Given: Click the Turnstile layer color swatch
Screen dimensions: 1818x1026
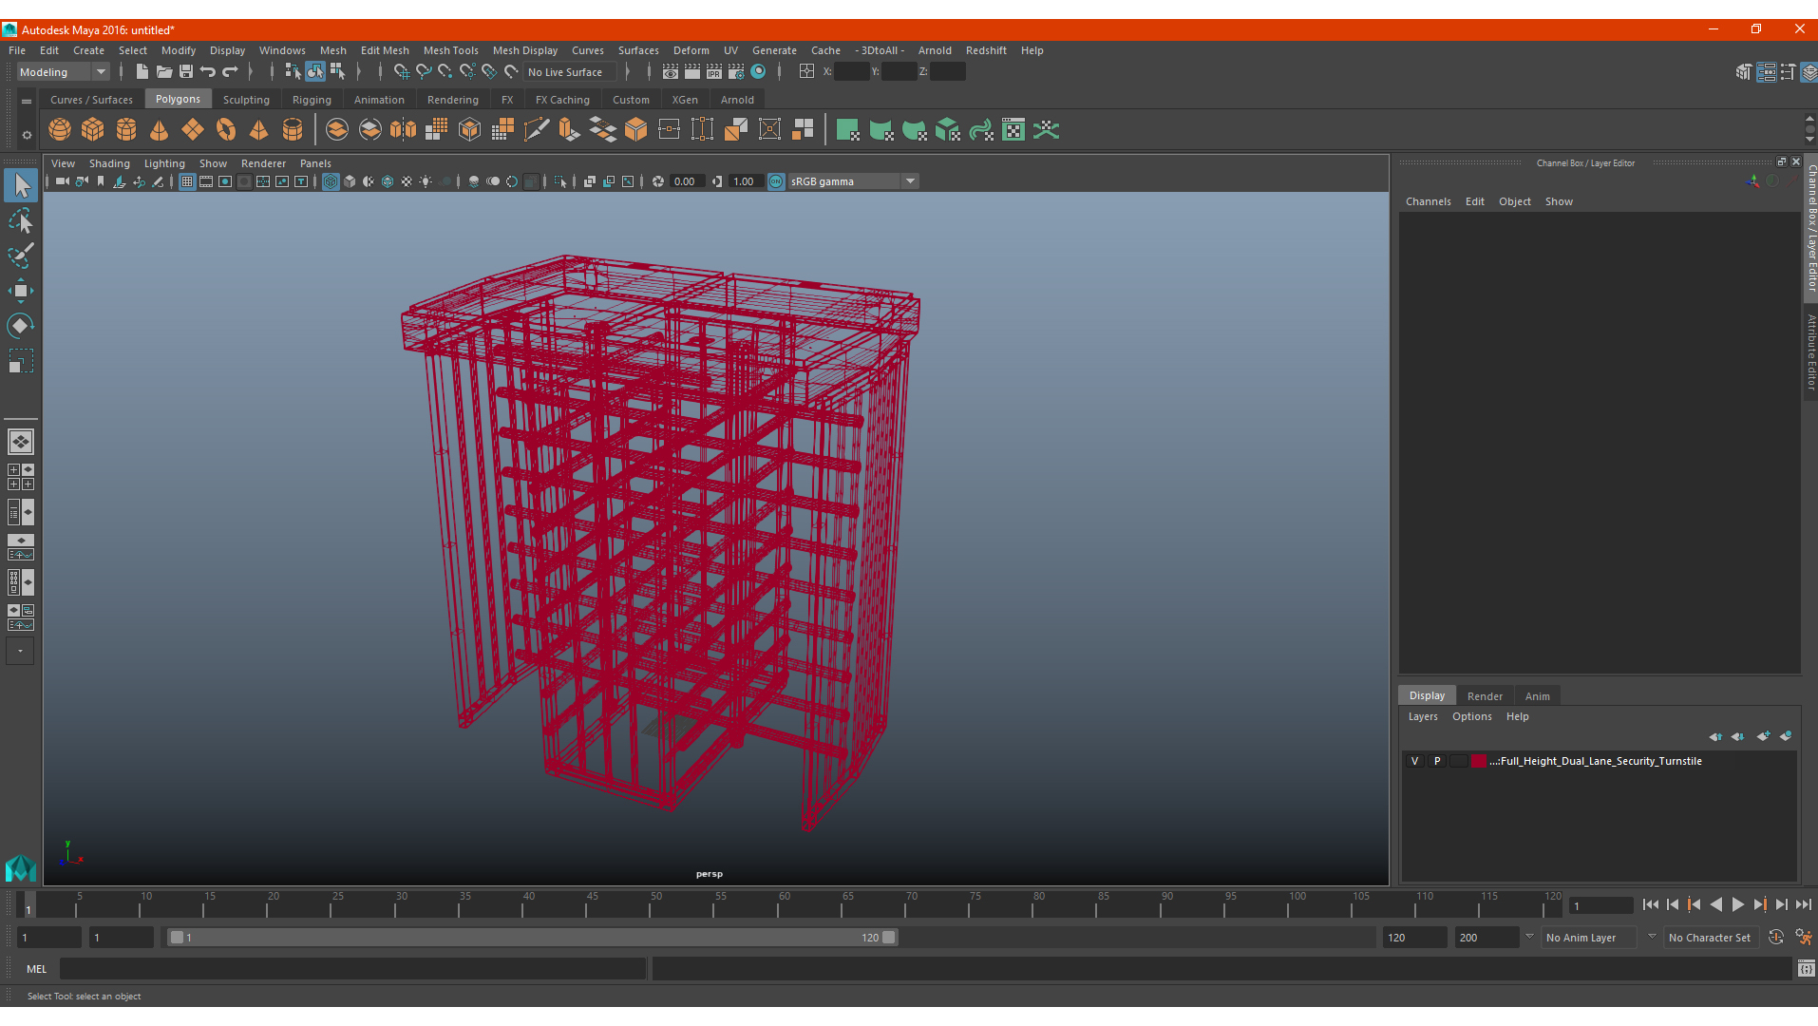Looking at the screenshot, I should pyautogui.click(x=1479, y=761).
